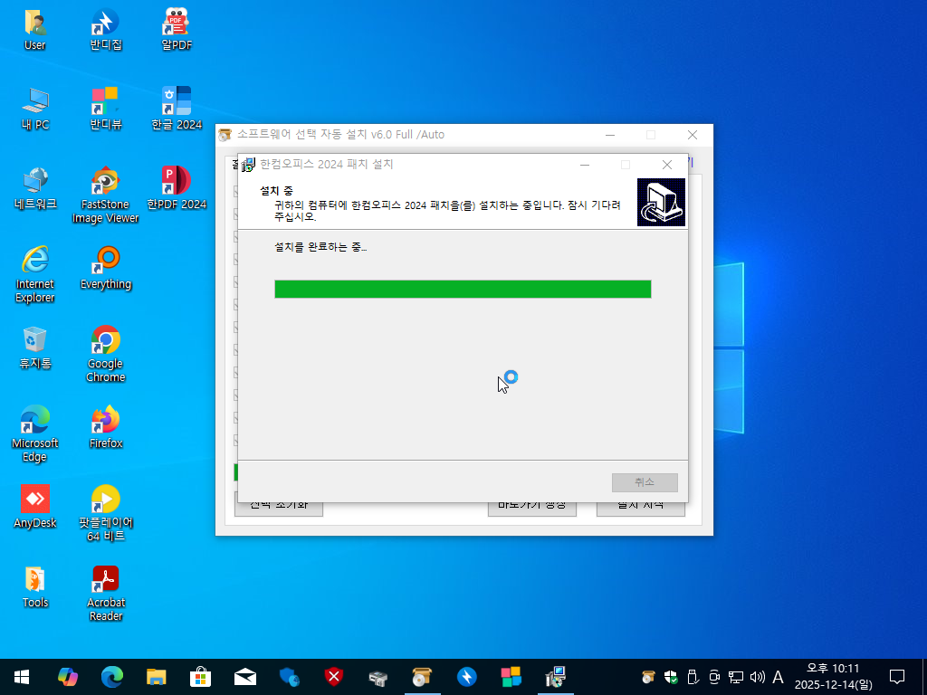Click the red shield X taskbar icon

[x=333, y=677]
